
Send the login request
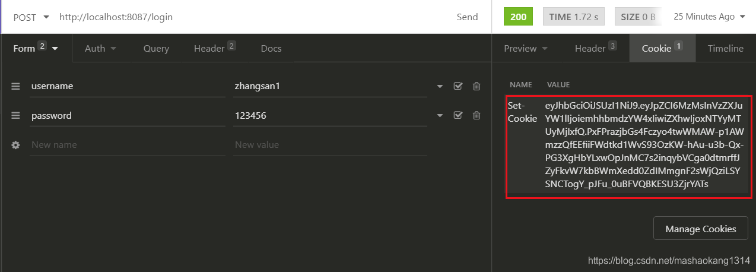point(467,17)
